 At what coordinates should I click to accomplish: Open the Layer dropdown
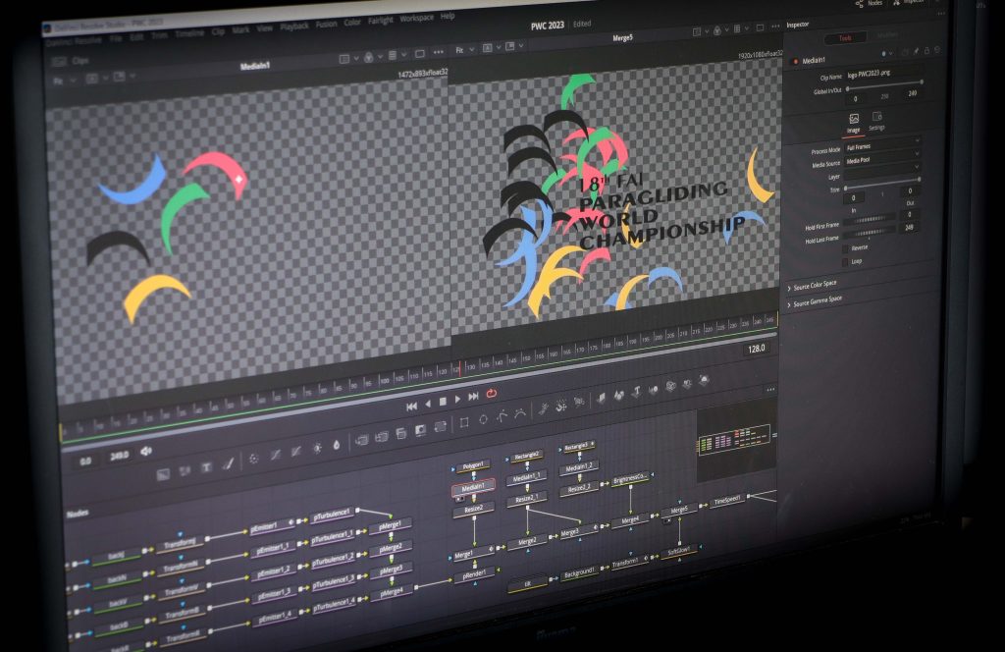pos(882,173)
